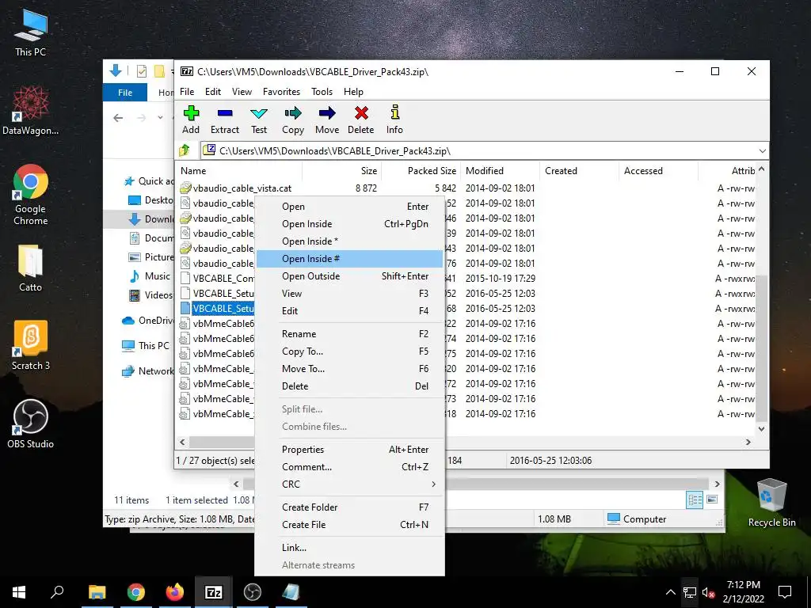Open OBS Studio from the taskbar
The height and width of the screenshot is (608, 811).
pos(253,592)
